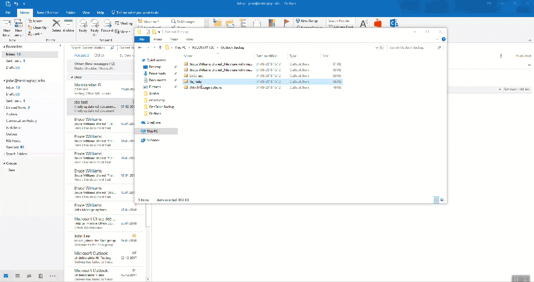Click the Delete icon in Outlook ribbon
This screenshot has width=534, height=282.
(x=56, y=26)
